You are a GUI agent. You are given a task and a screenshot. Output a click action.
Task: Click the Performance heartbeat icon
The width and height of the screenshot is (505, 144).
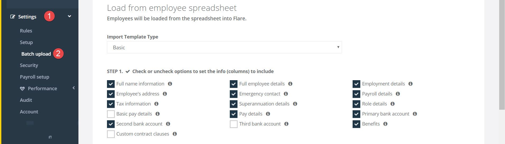pos(22,89)
